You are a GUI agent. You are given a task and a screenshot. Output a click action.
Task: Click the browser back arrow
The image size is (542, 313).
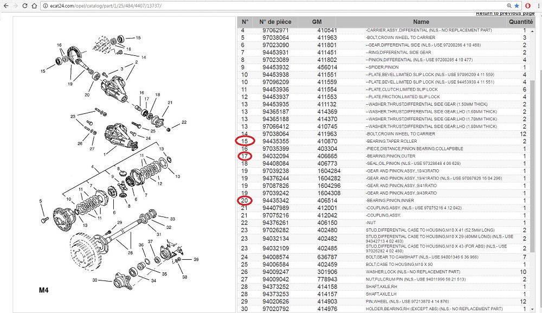tap(5, 5)
